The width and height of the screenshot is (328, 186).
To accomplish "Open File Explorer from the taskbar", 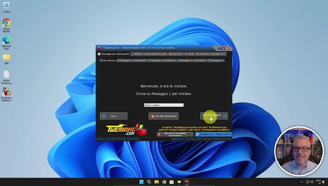I will tap(157, 182).
